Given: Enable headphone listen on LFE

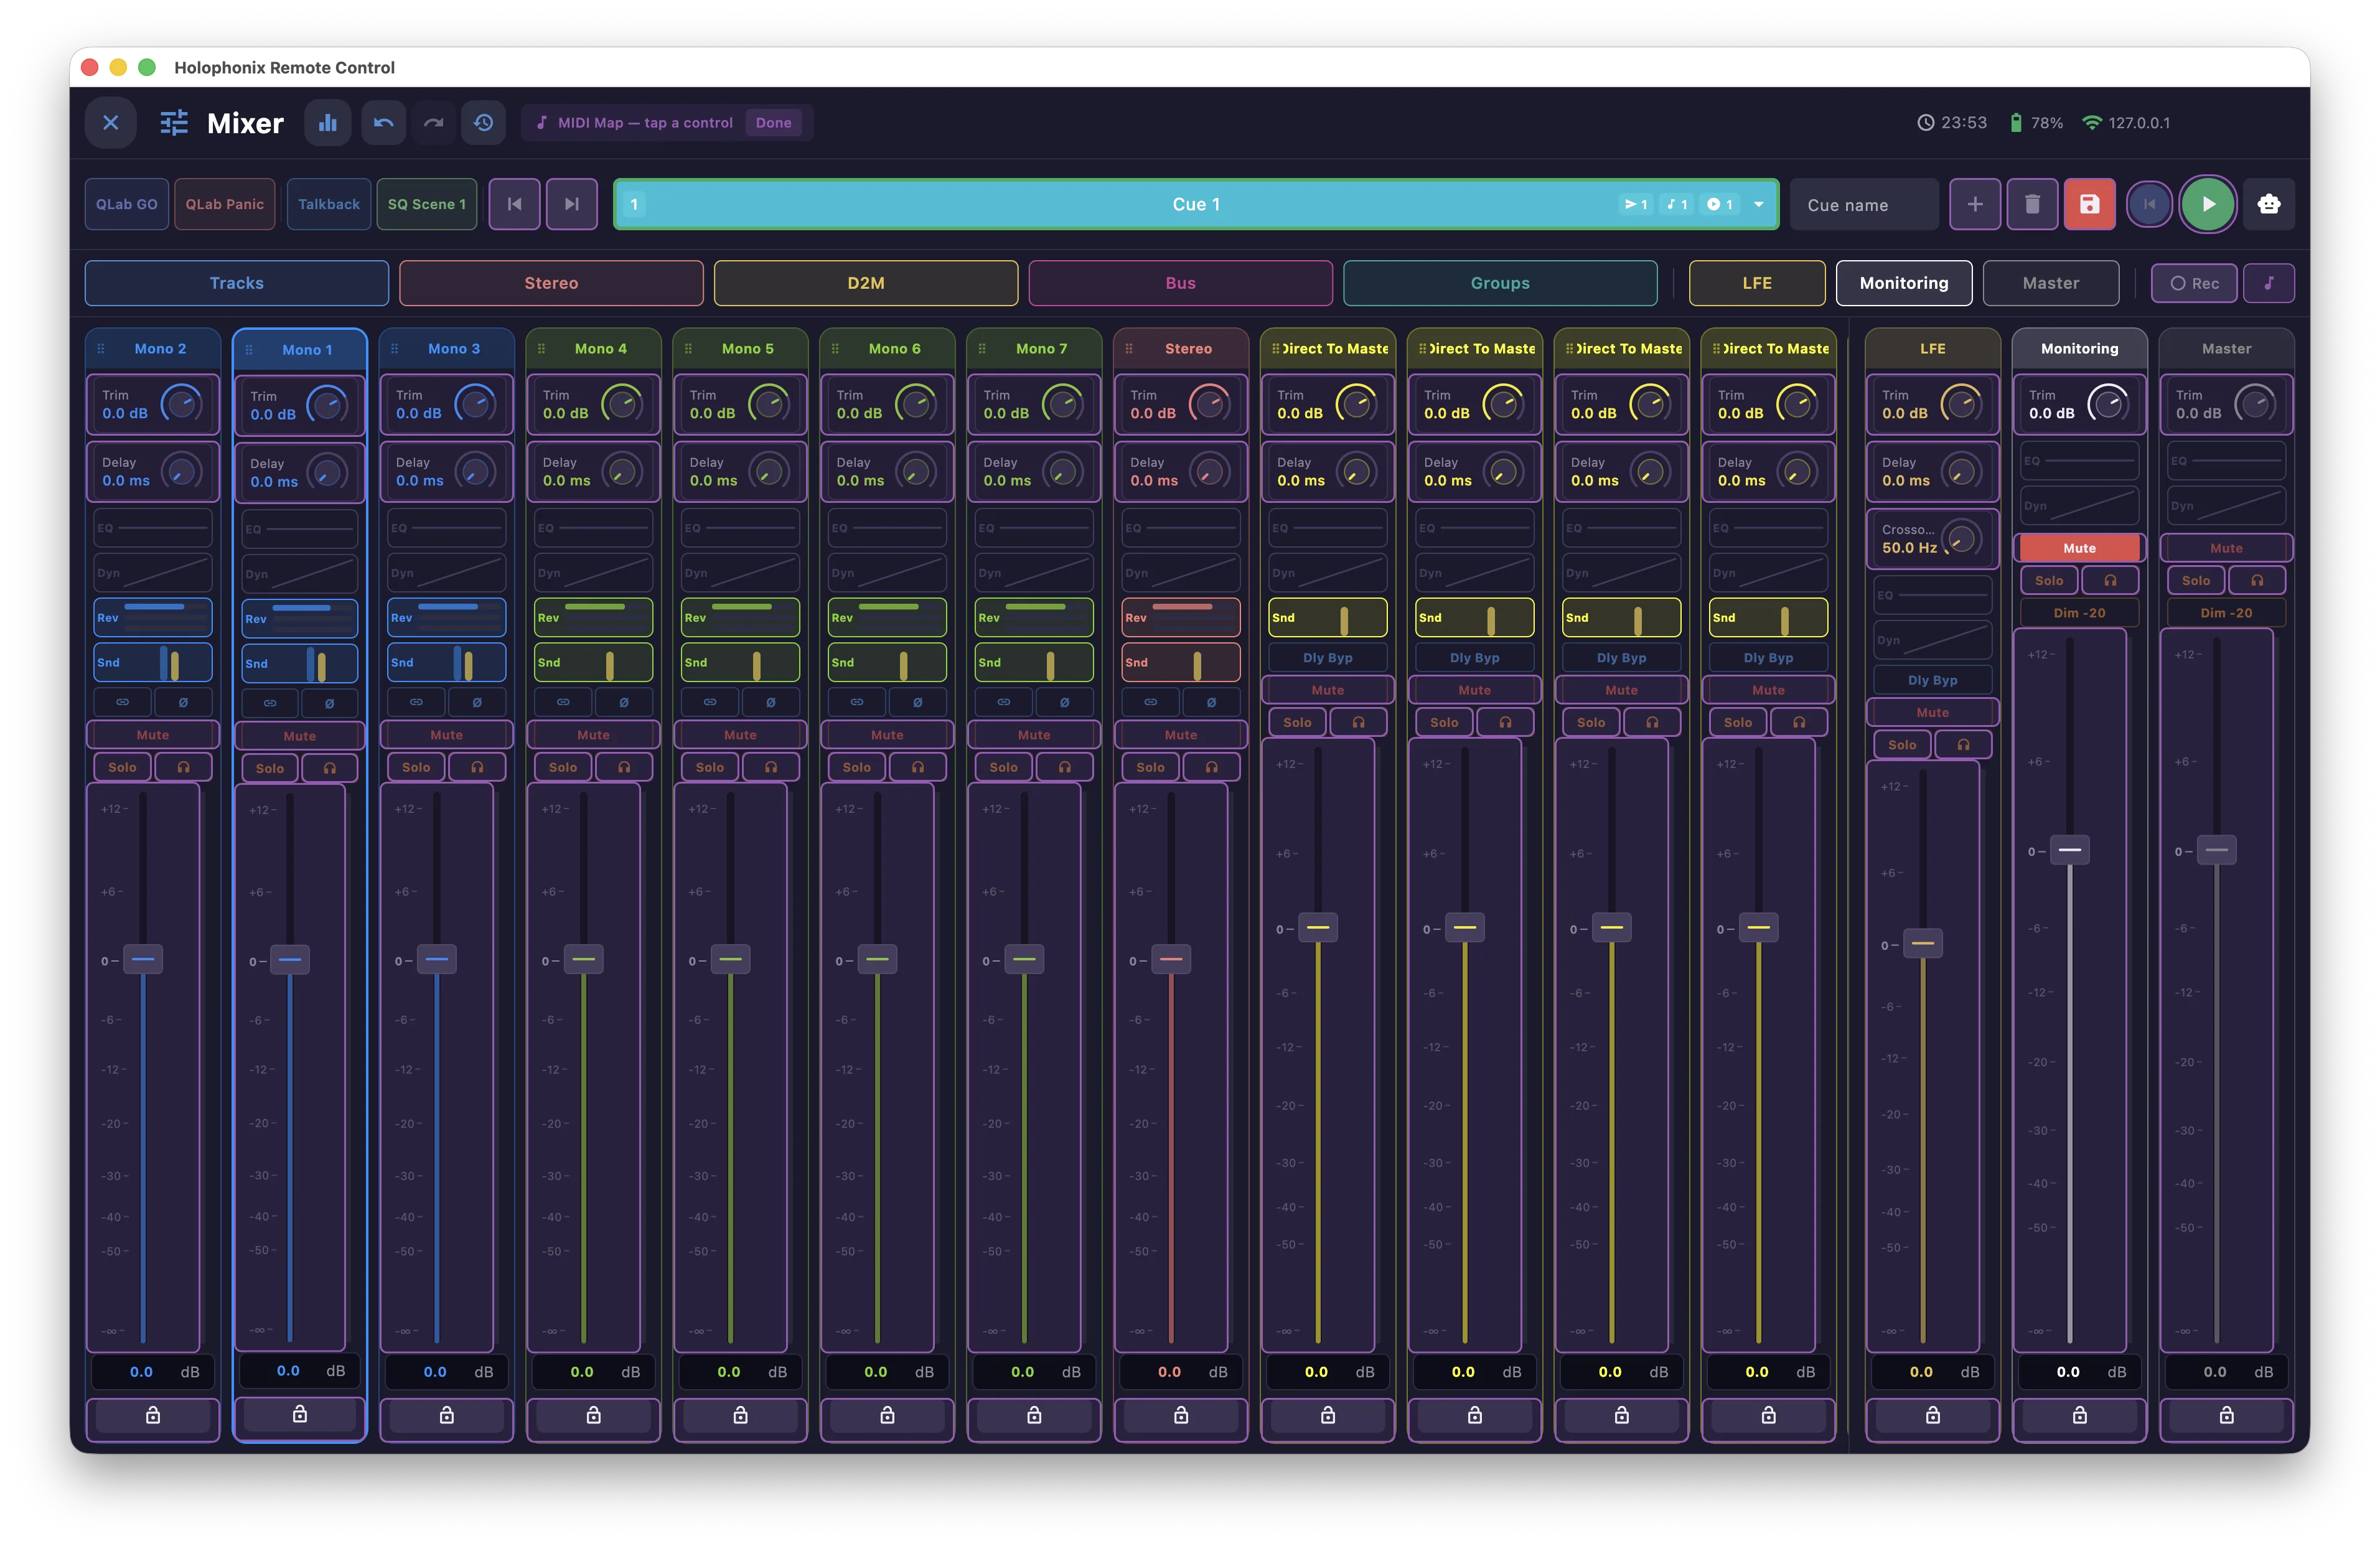Looking at the screenshot, I should pyautogui.click(x=1963, y=745).
